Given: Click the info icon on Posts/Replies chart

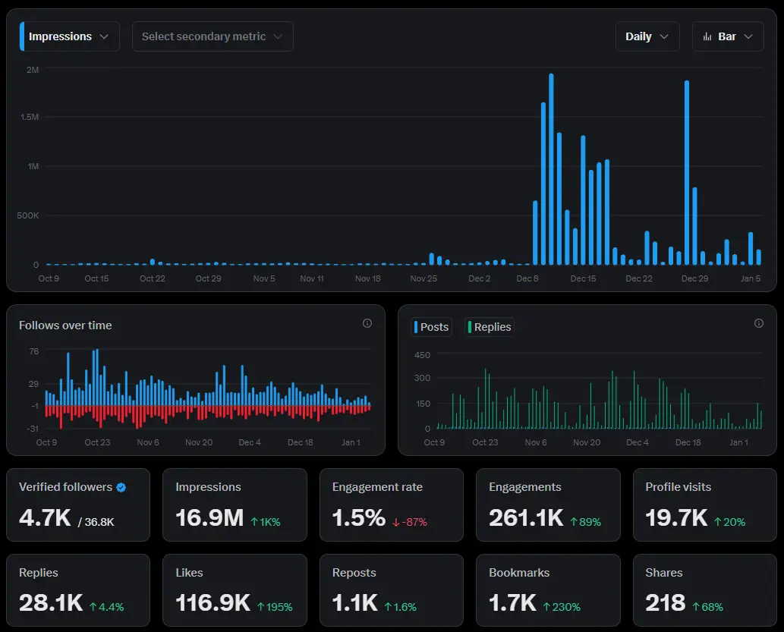Looking at the screenshot, I should [x=759, y=323].
